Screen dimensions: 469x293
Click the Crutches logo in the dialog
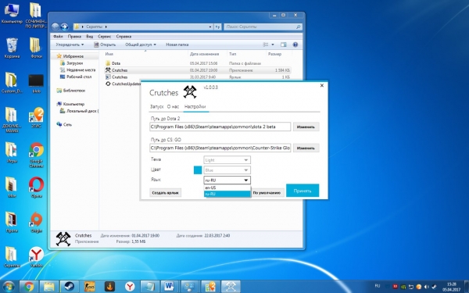tap(190, 91)
